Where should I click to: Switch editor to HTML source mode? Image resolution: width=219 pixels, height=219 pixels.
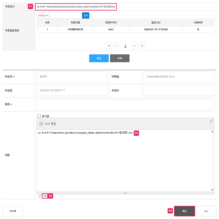pos(45,196)
